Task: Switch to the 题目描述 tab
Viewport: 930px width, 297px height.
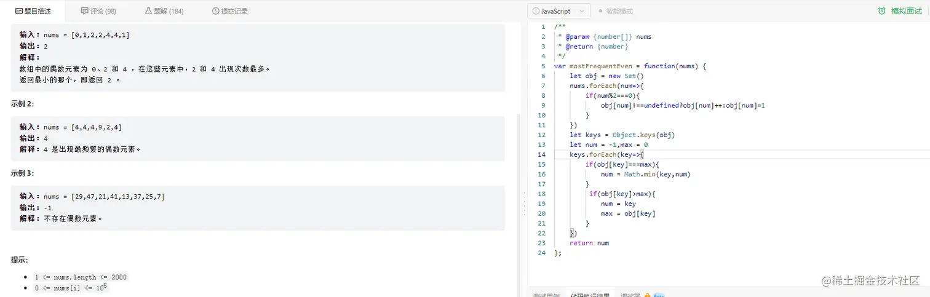Action: coord(33,11)
